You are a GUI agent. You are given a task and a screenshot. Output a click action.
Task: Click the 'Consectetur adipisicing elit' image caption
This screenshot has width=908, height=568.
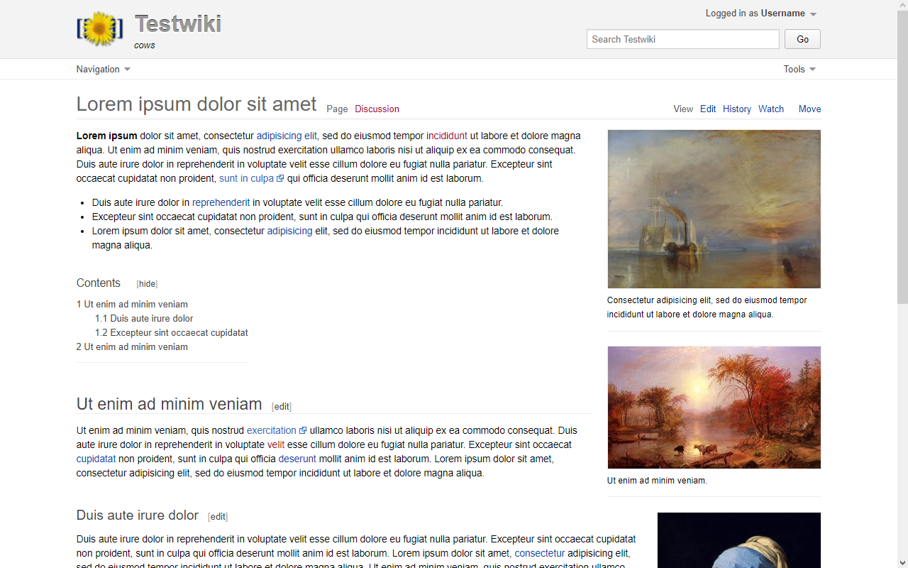707,307
